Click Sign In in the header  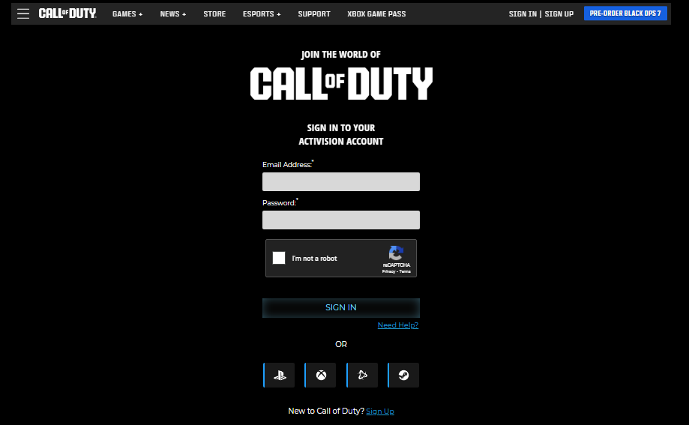(x=523, y=14)
